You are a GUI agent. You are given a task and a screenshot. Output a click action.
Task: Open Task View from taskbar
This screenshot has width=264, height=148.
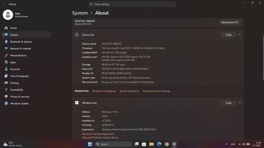[x=136, y=144]
